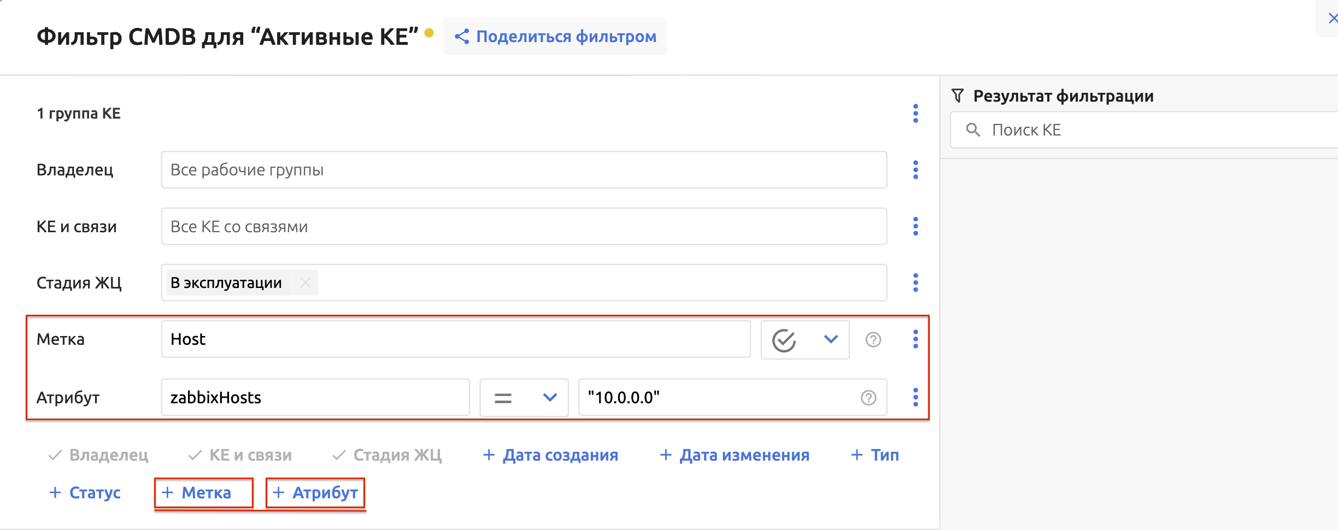Click the help icon next to Метка field
The width and height of the screenshot is (1338, 530).
[873, 340]
